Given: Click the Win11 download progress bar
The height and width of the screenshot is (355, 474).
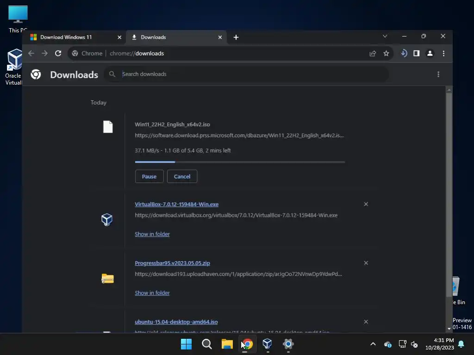Looking at the screenshot, I should (240, 162).
